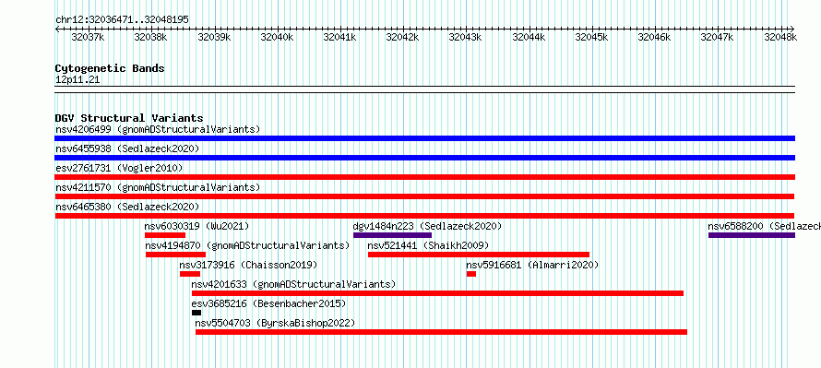
Task: Click the red bar under nsv5504703
Action: click(441, 332)
